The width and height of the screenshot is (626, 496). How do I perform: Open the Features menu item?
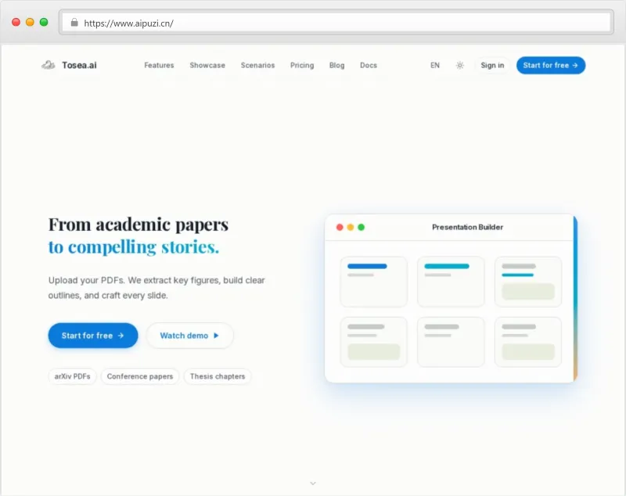click(x=159, y=66)
